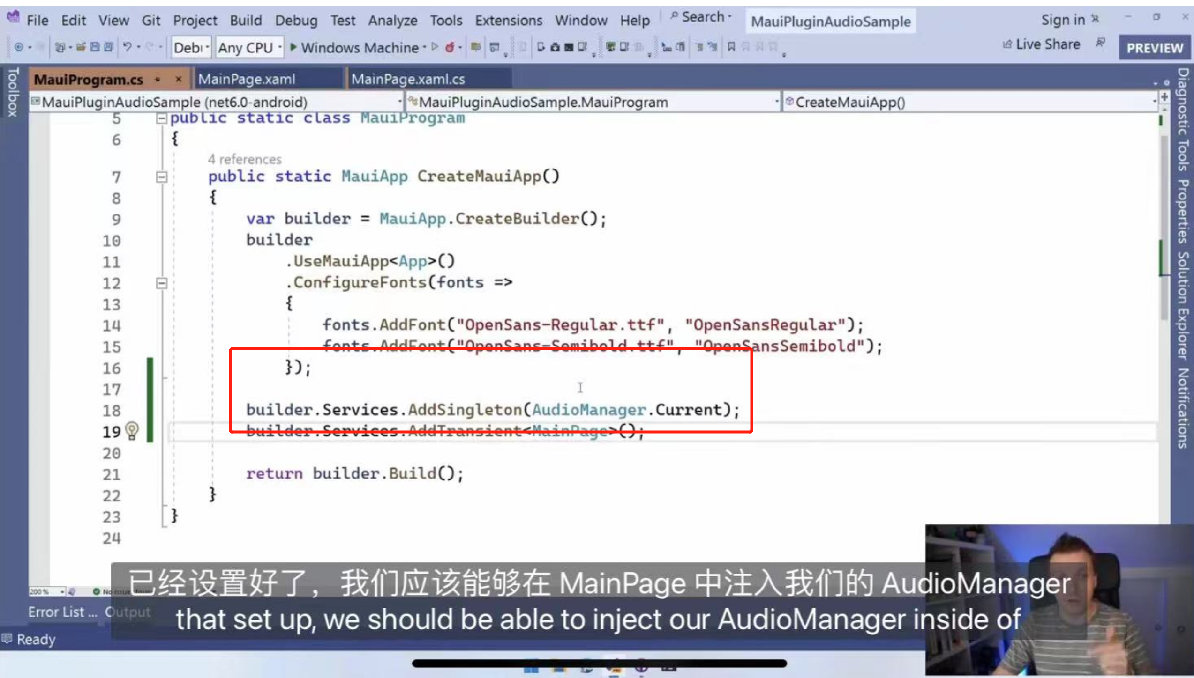1194x678 pixels.
Task: Click the Hot Reload flame icon
Action: point(450,47)
